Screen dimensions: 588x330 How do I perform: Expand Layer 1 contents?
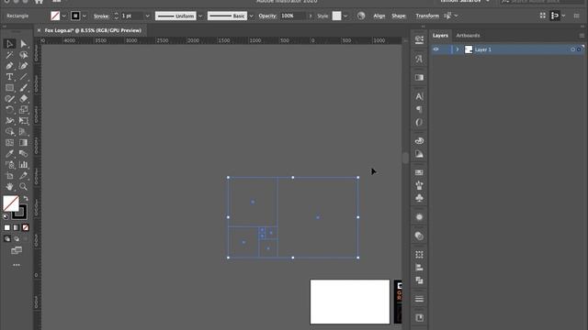point(458,49)
